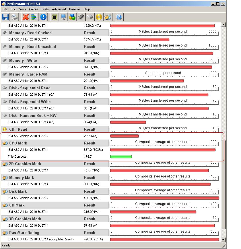The image size is (241, 249).
Task: Click the red CD - Read 2.57 result bar
Action: (125, 136)
